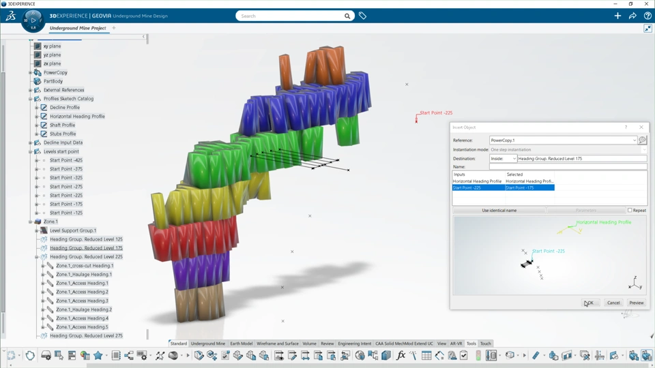655x368 pixels.
Task: Click the globe with shield icon
Action: 360,356
